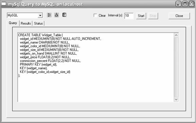Click the line 'CREATE TABLE Widget_Table ('
196x123 pixels.
coord(40,35)
